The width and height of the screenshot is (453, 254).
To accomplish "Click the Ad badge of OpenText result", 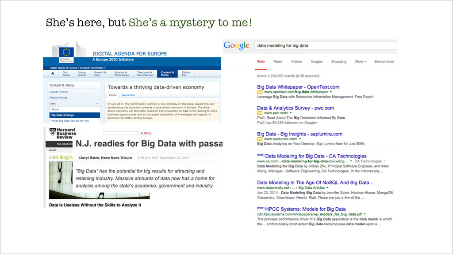I will coord(259,92).
